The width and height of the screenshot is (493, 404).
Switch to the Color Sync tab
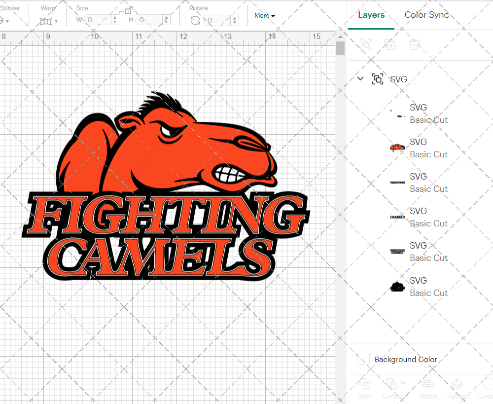[x=426, y=15]
